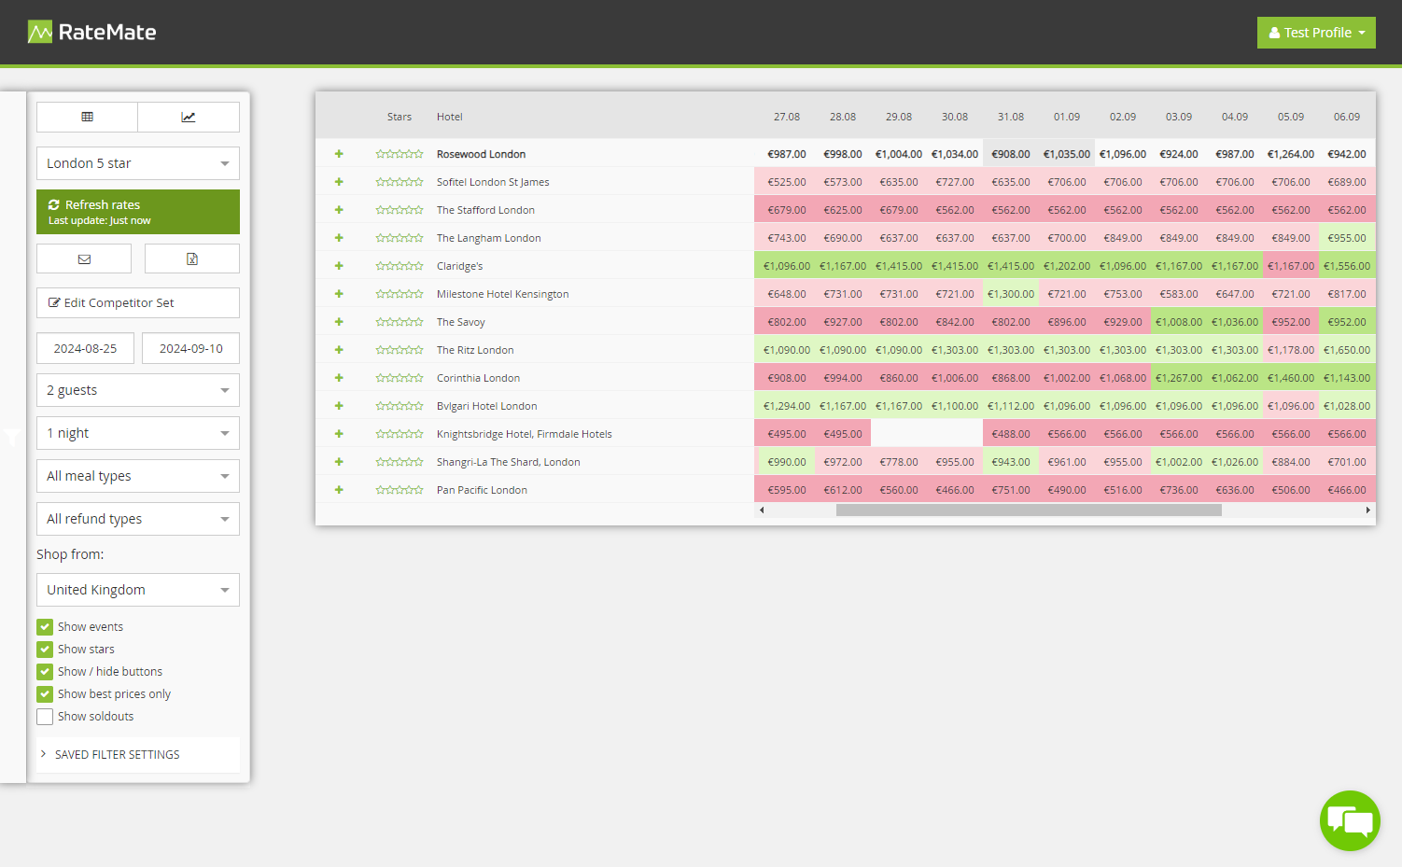Click Shangri-La The Shard, London name
This screenshot has width=1402, height=867.
point(509,462)
